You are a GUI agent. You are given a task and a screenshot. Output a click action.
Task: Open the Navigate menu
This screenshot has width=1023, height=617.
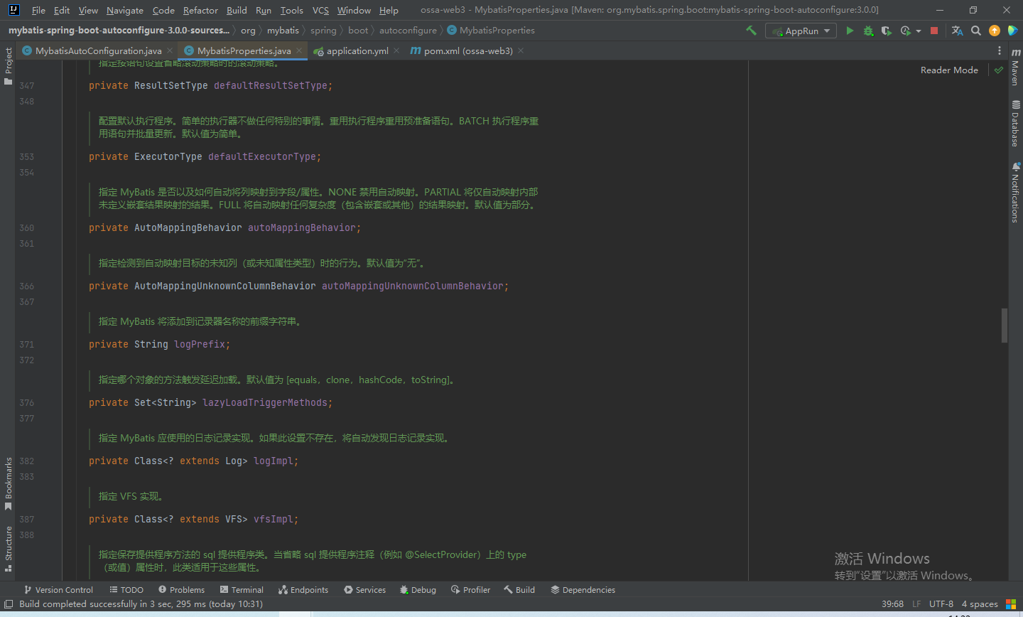click(x=125, y=10)
